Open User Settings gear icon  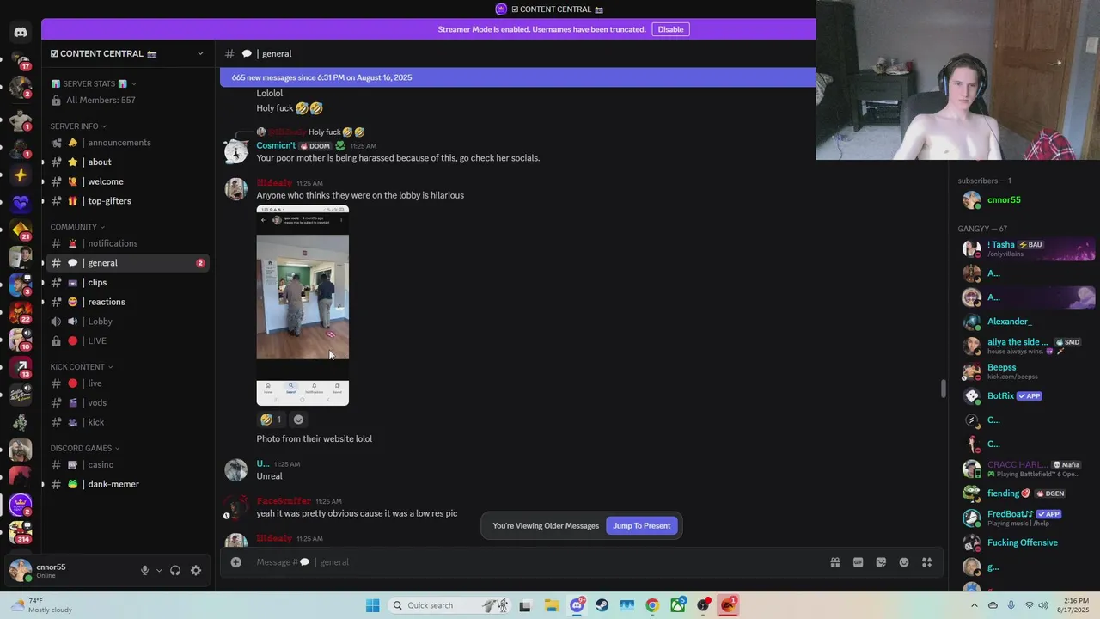point(196,571)
